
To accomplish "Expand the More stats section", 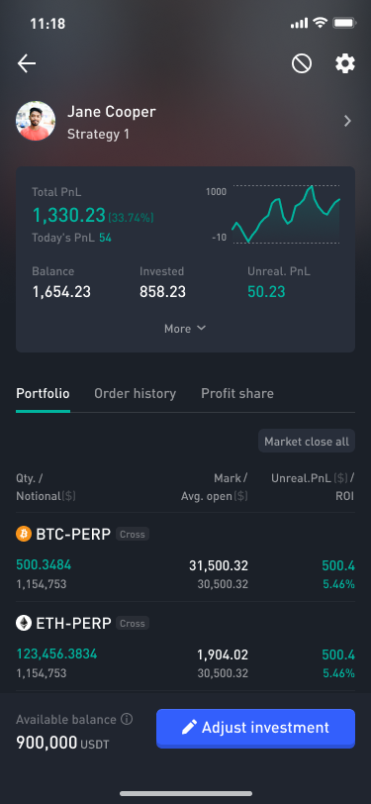I will [x=185, y=329].
